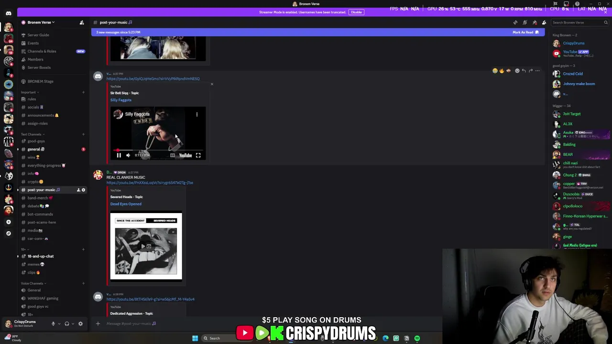Viewport: 612px width, 344px height.
Task: Open Events
Action: pos(52,43)
